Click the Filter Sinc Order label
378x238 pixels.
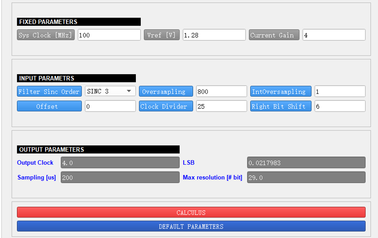click(49, 91)
